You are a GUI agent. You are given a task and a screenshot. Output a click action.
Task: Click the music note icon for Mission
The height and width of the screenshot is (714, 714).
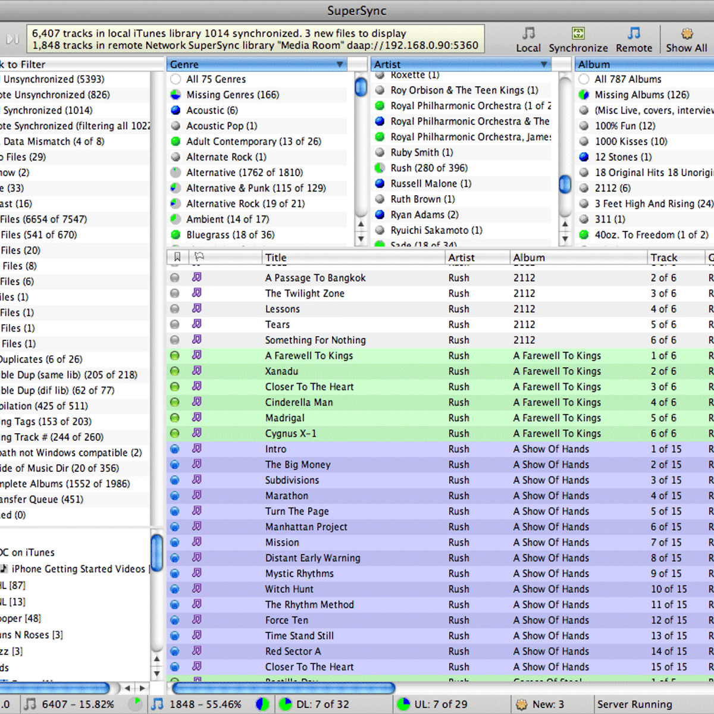(x=196, y=541)
